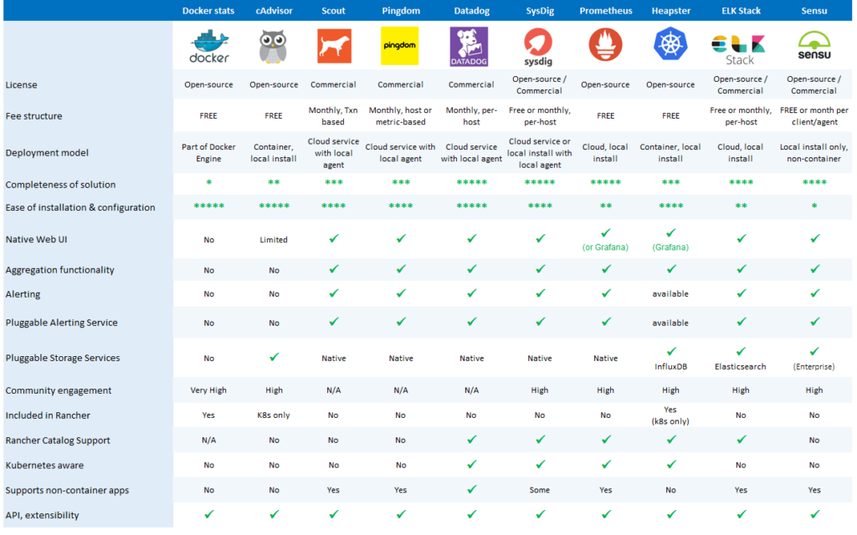Click the cAdvisor owl logo

[274, 47]
